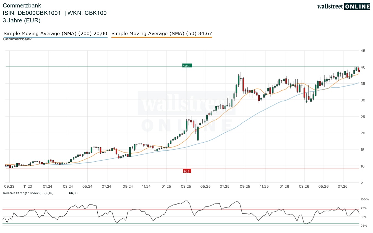The width and height of the screenshot is (373, 233).
Task: Click the RSI value 66,33
Action: point(73,193)
